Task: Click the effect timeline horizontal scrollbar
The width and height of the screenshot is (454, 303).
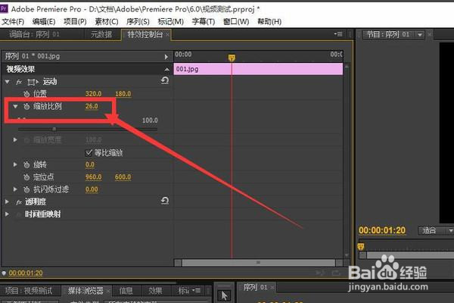Action: point(258,263)
